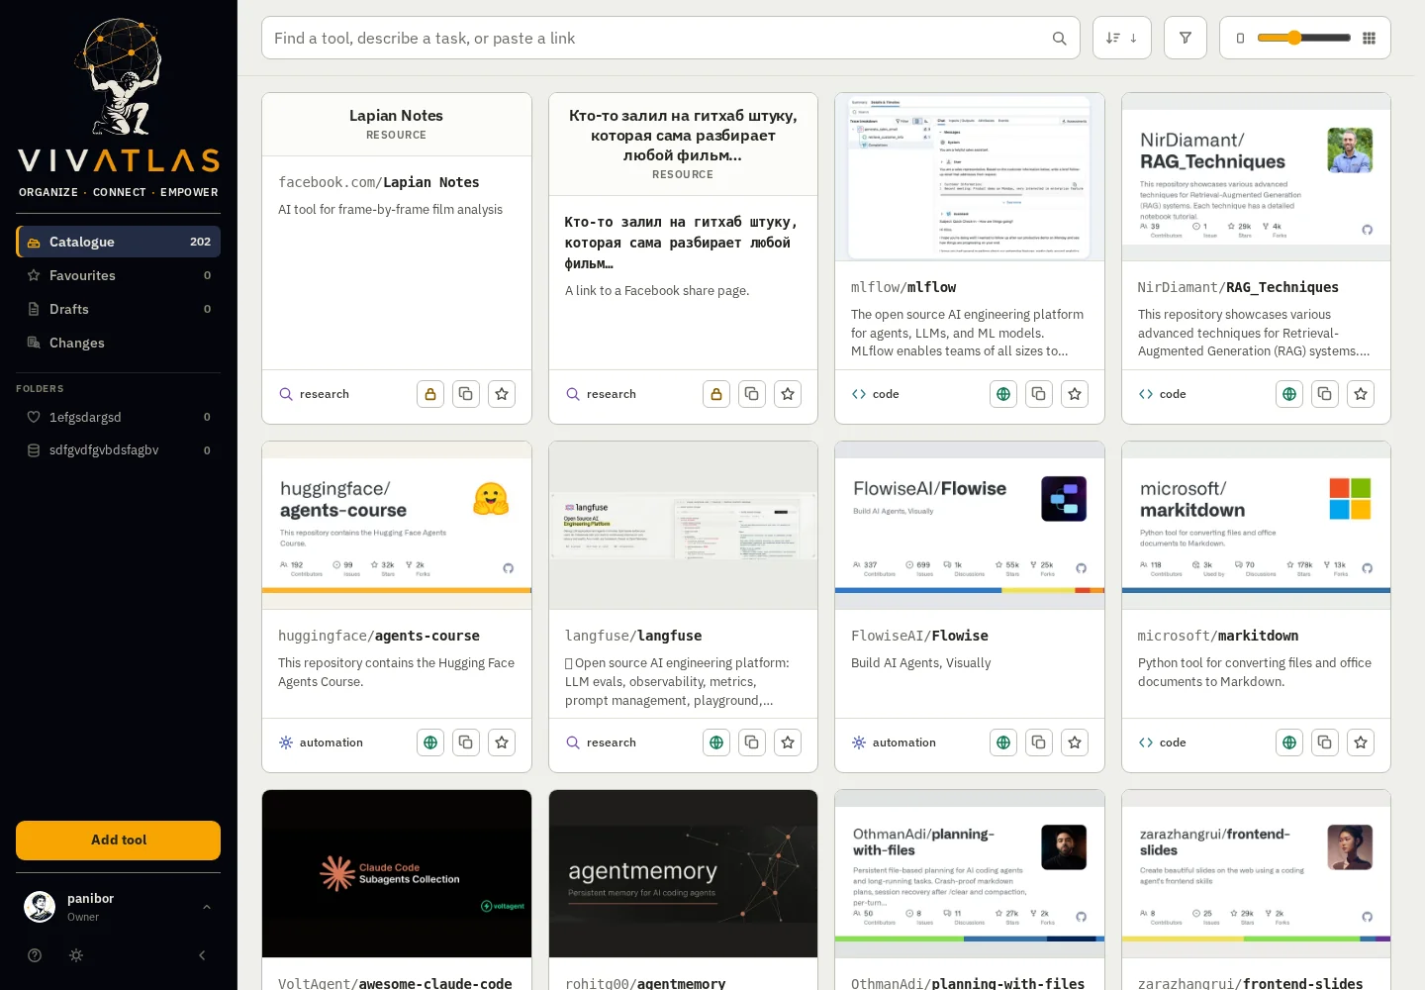The width and height of the screenshot is (1425, 990).
Task: Collapse the sidebar with the left chevron
Action: (202, 955)
